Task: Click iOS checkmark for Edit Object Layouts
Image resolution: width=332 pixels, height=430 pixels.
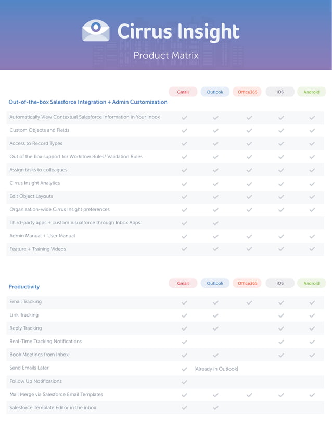Action: click(x=281, y=197)
